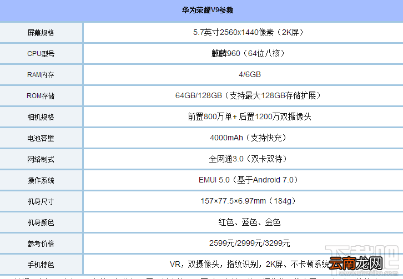The width and height of the screenshot is (403, 279).
Task: Select the 手机特色 label cell
Action: tap(41, 265)
